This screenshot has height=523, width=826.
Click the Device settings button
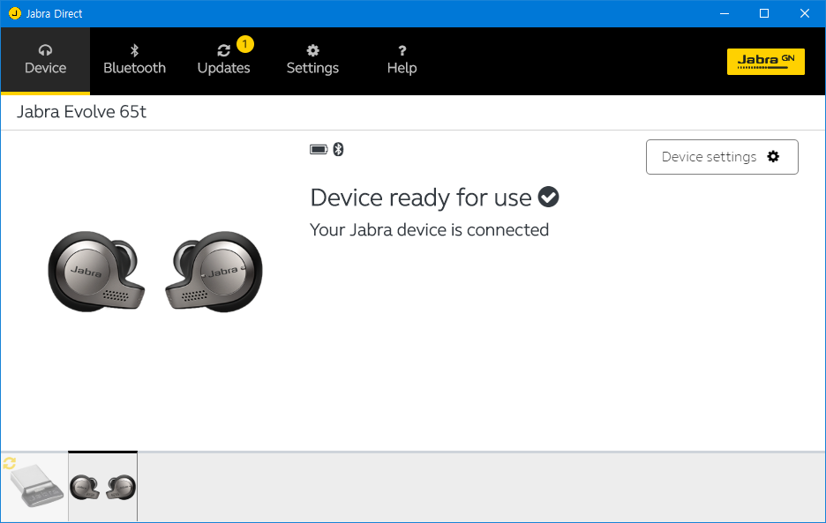tap(722, 157)
